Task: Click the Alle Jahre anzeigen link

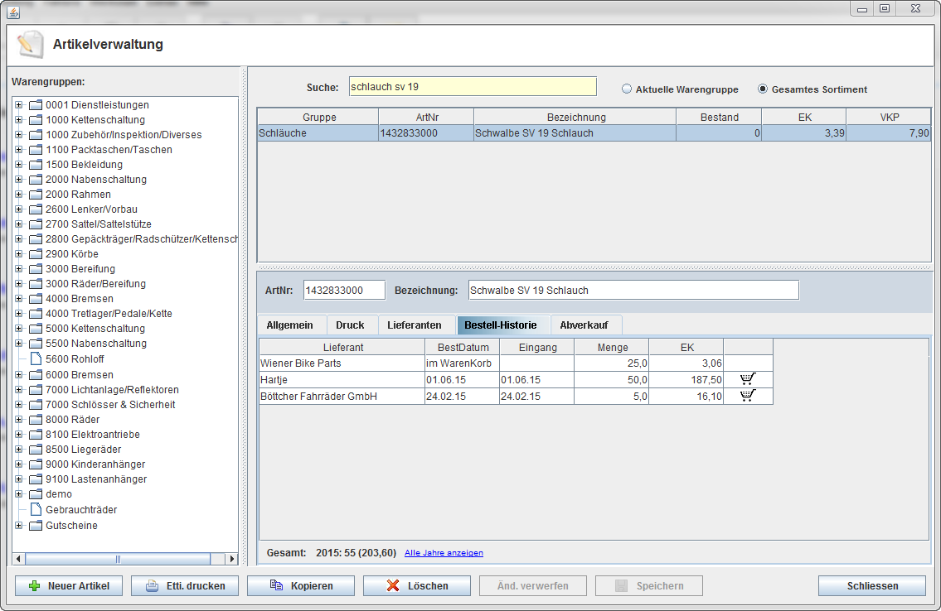Action: point(444,553)
